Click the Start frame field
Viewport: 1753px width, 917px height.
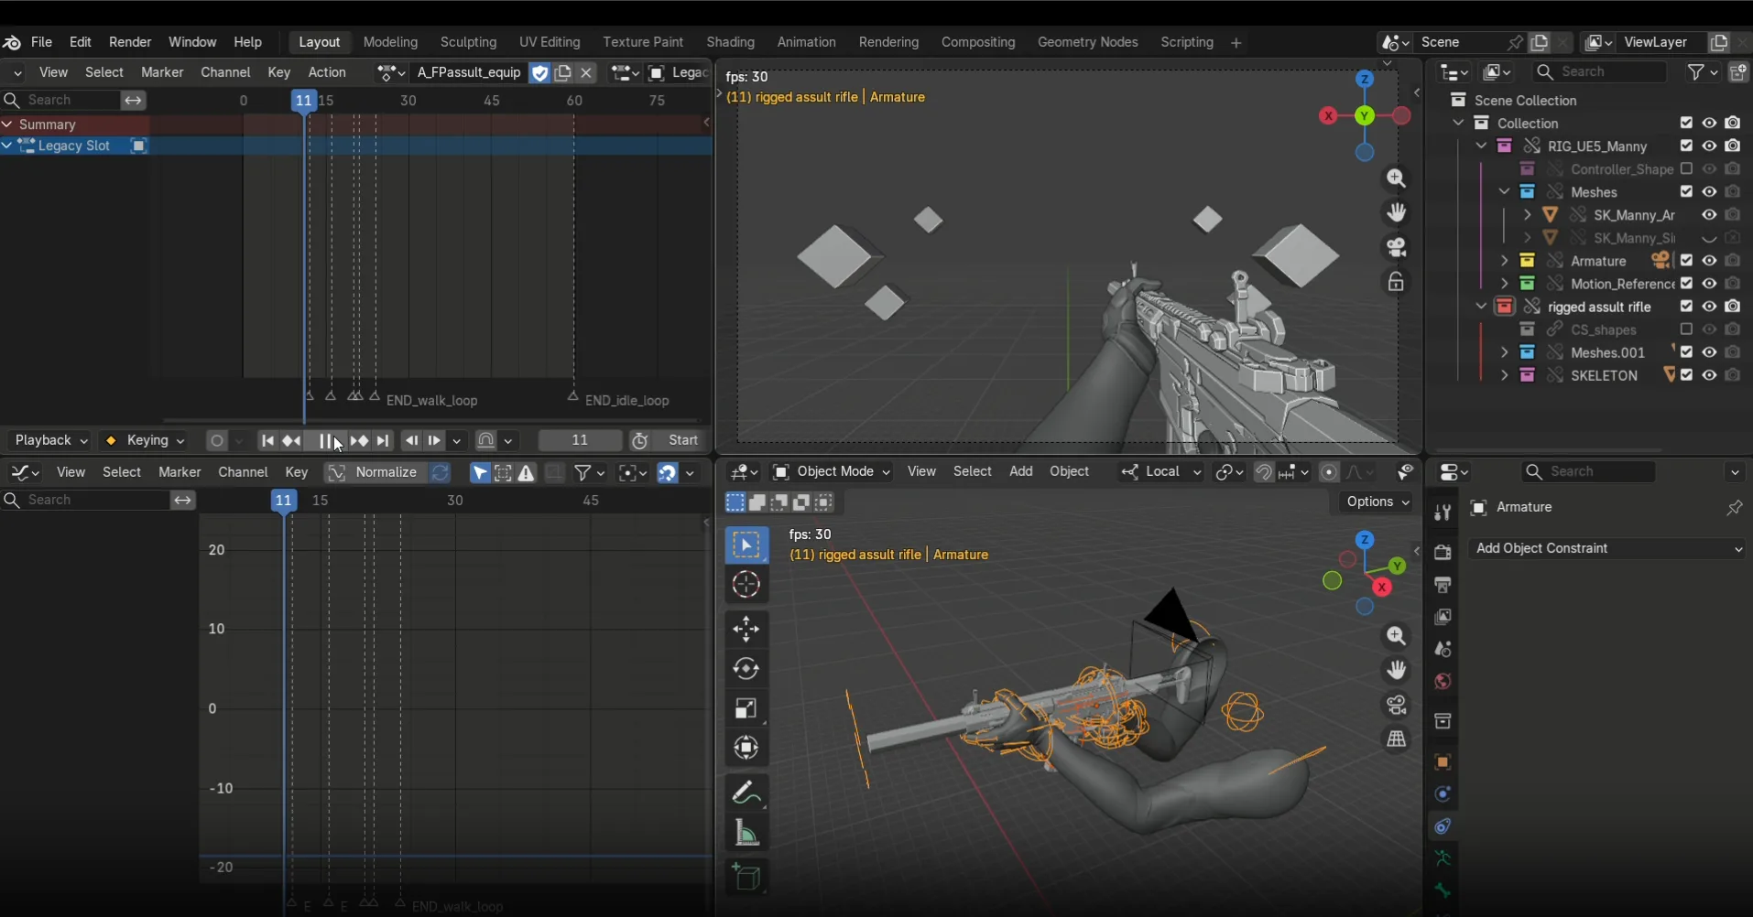coord(683,441)
